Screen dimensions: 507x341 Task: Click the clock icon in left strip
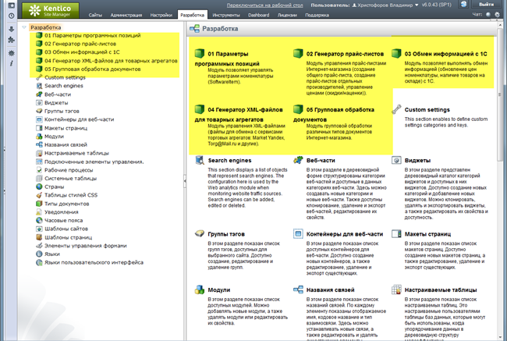[12, 16]
